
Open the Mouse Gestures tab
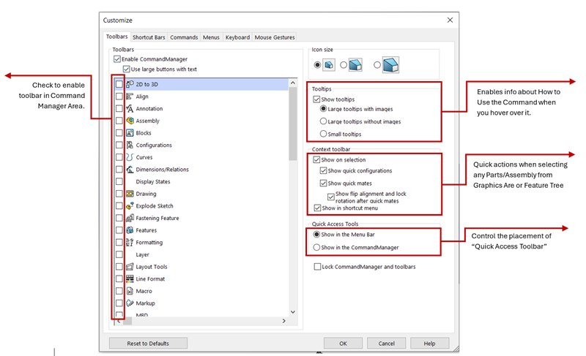276,37
